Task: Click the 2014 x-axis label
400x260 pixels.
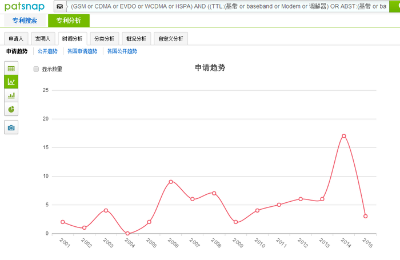Action: point(346,243)
